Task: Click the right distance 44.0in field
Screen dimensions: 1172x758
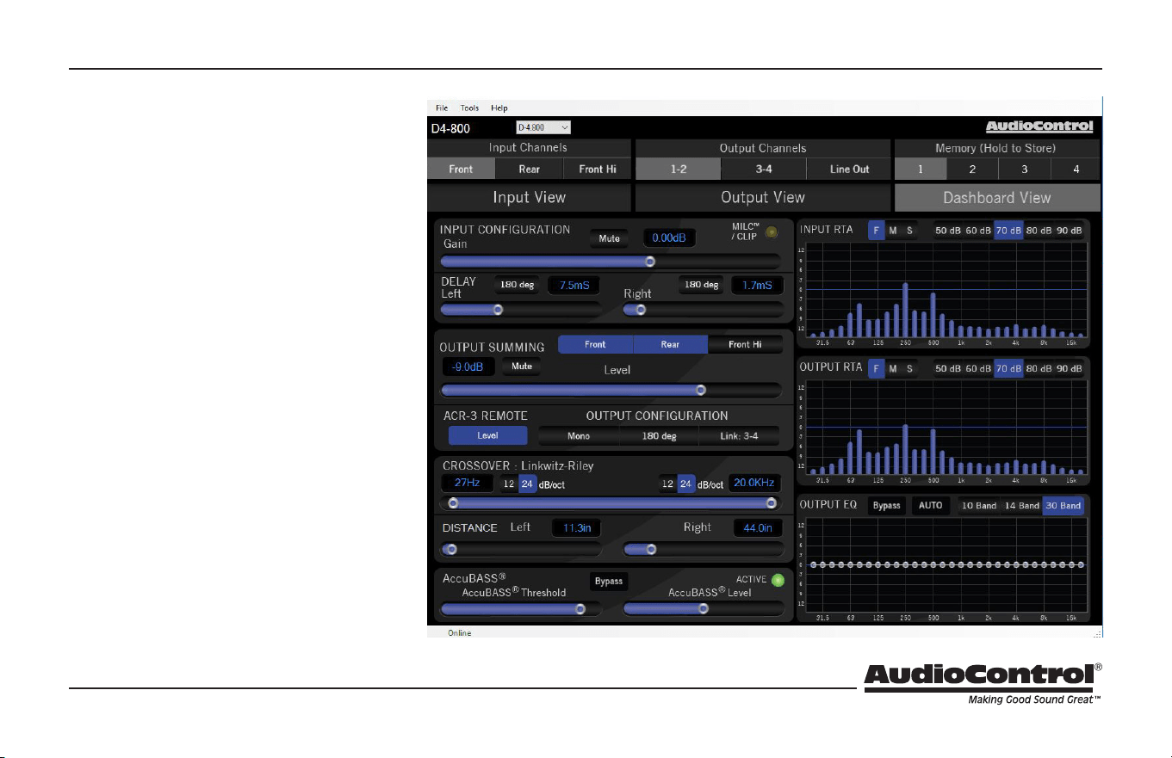Action: pyautogui.click(x=758, y=528)
